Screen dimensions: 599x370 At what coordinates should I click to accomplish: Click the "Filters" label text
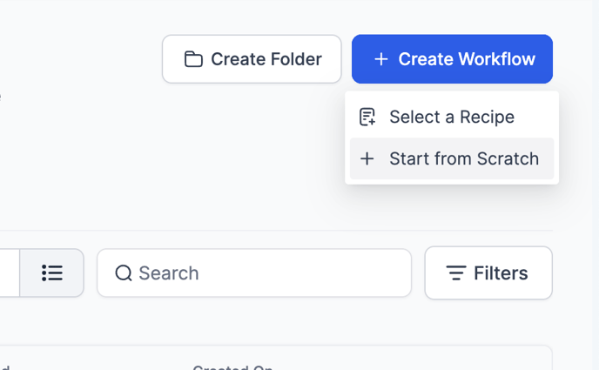click(501, 273)
